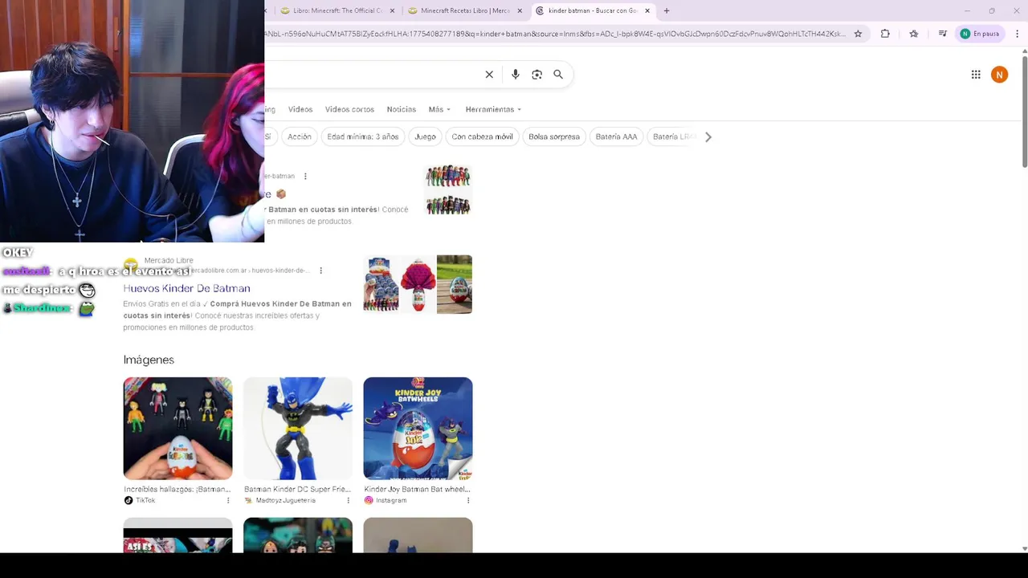Select the 'Batería AAA' filter chip
1028x578 pixels.
coord(616,136)
